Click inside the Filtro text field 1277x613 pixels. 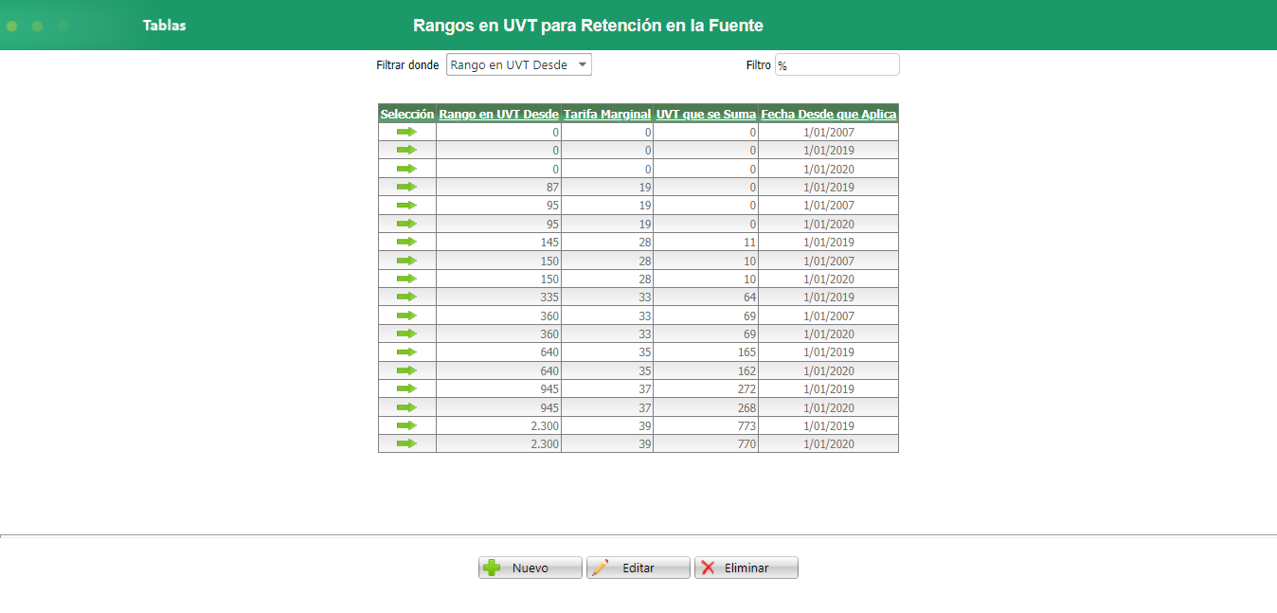point(837,64)
